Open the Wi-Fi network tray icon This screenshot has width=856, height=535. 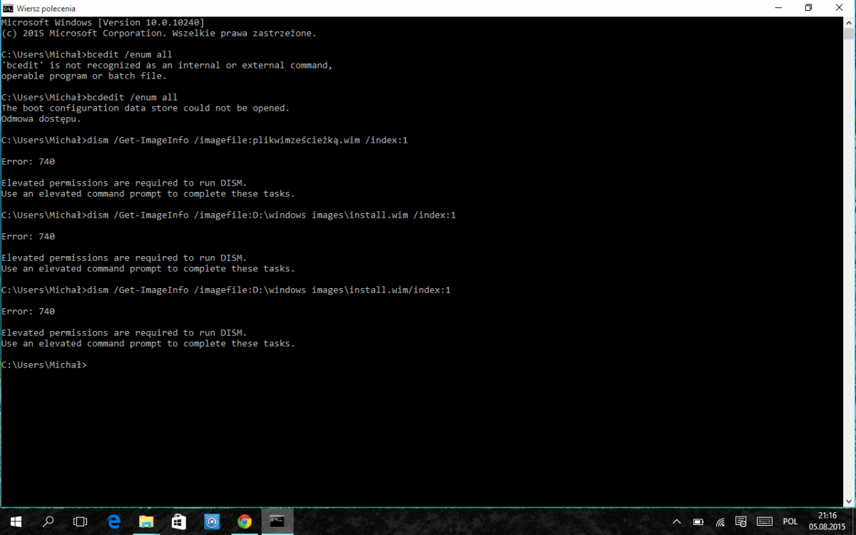(720, 521)
